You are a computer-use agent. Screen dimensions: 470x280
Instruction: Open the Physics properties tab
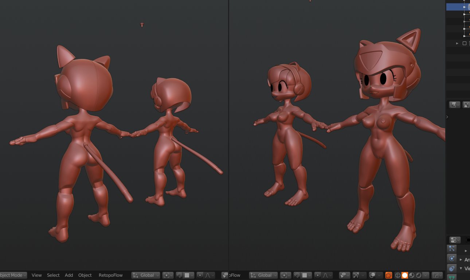(x=452, y=259)
